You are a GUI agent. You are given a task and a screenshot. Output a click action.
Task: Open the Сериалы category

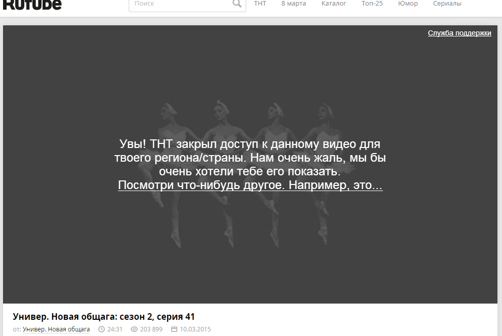[447, 4]
